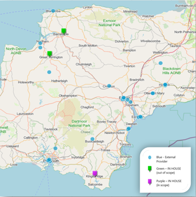Click the Watchet town label
Screen dimensions: 196x197
click(148, 16)
